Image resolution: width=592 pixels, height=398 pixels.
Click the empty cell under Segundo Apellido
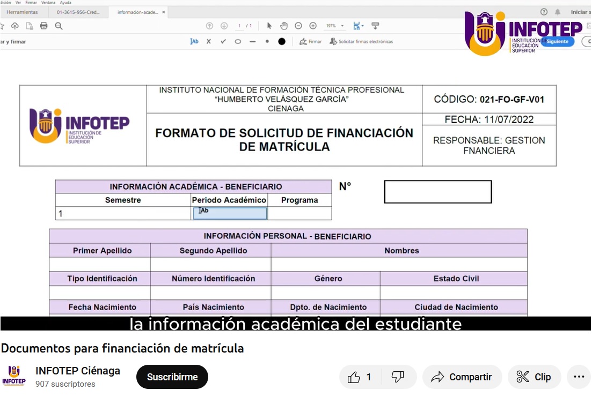(211, 264)
